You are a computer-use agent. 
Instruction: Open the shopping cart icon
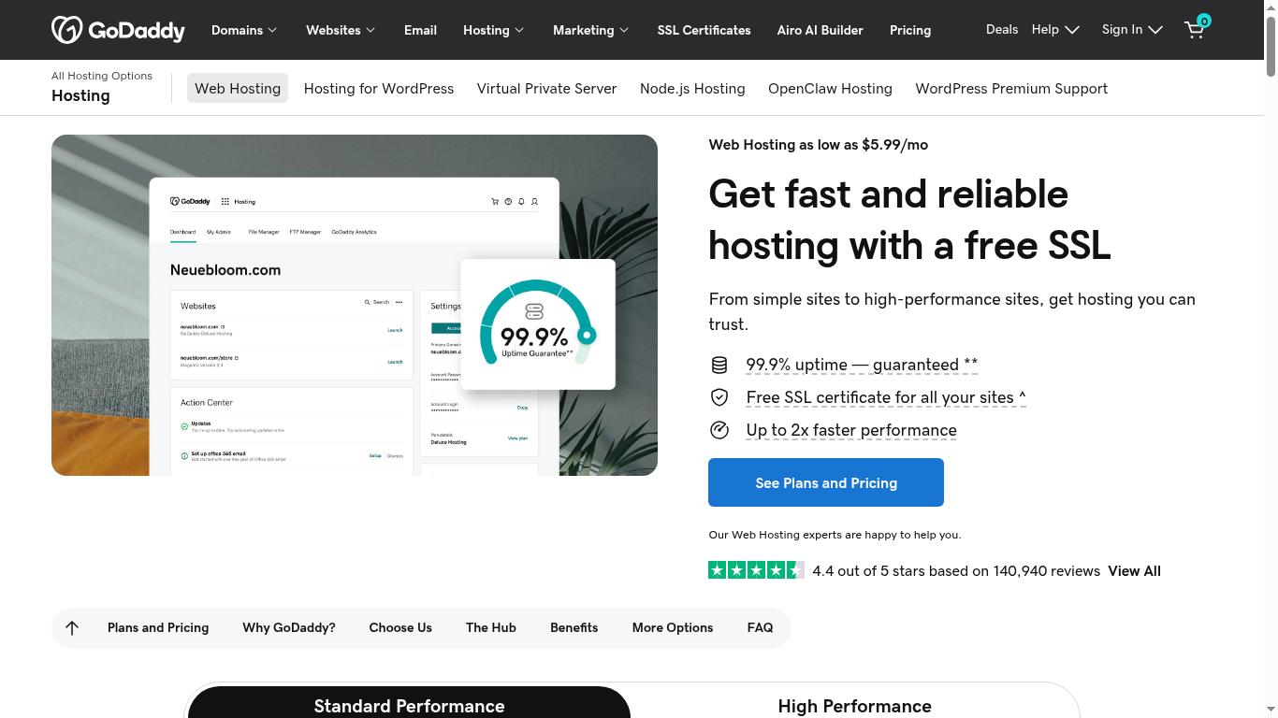coord(1196,29)
